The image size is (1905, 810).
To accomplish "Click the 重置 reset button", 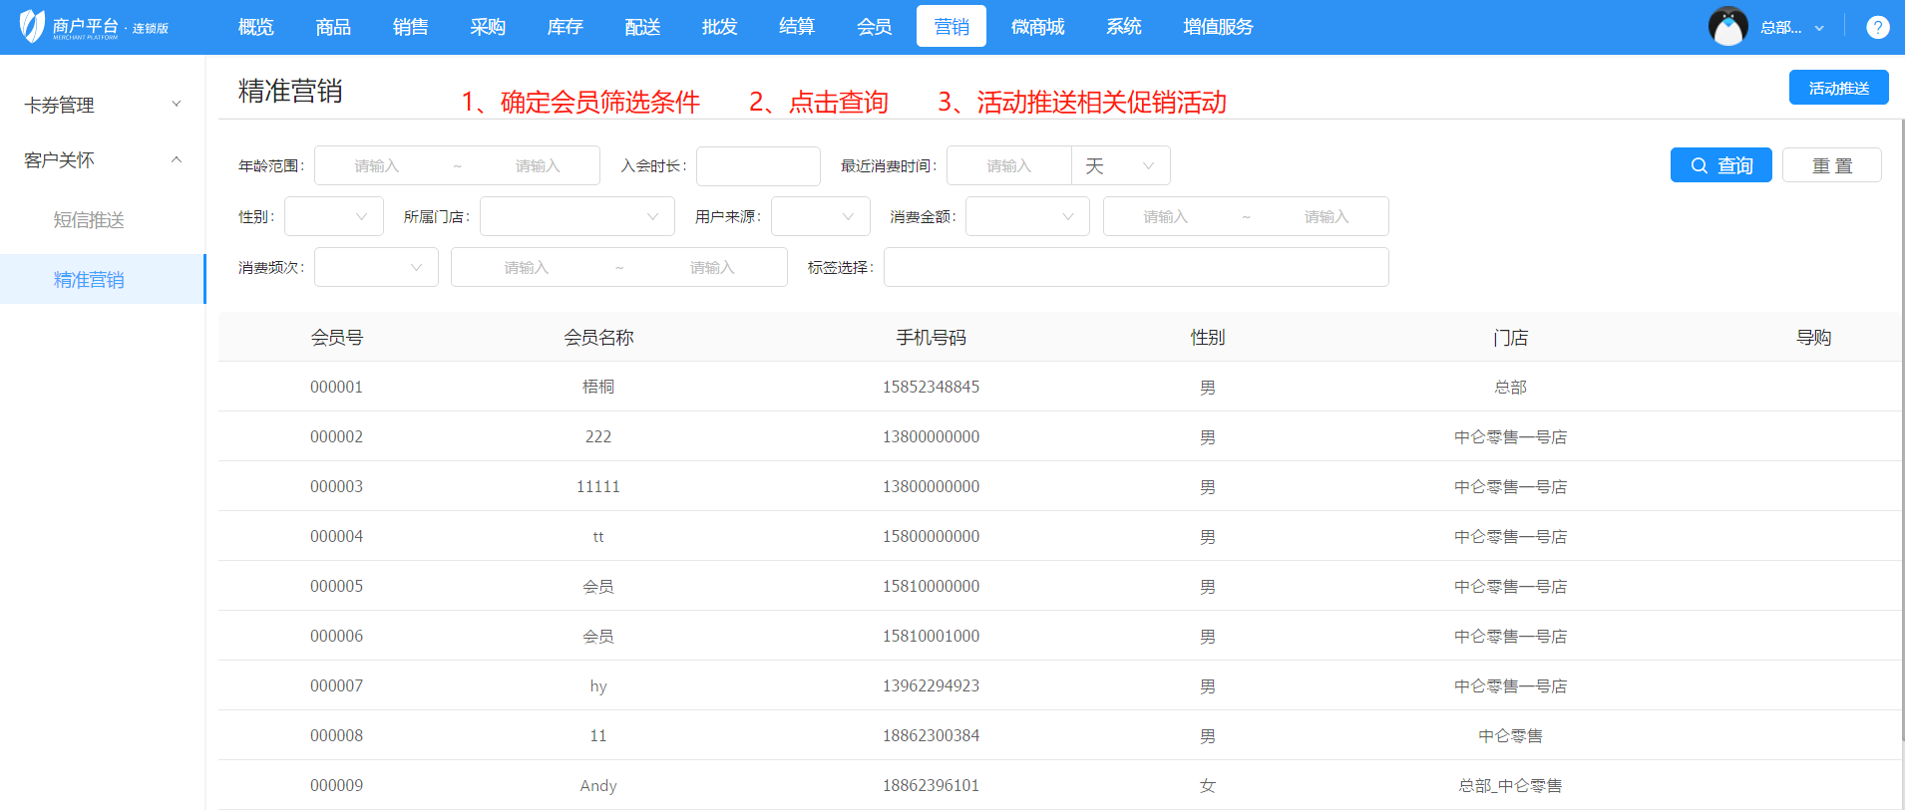I will (x=1831, y=165).
